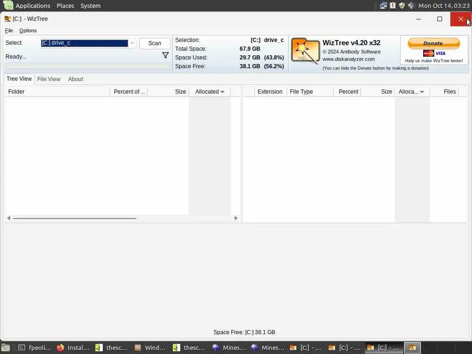Click the scan progress bar
The image size is (472, 354).
(88, 66)
